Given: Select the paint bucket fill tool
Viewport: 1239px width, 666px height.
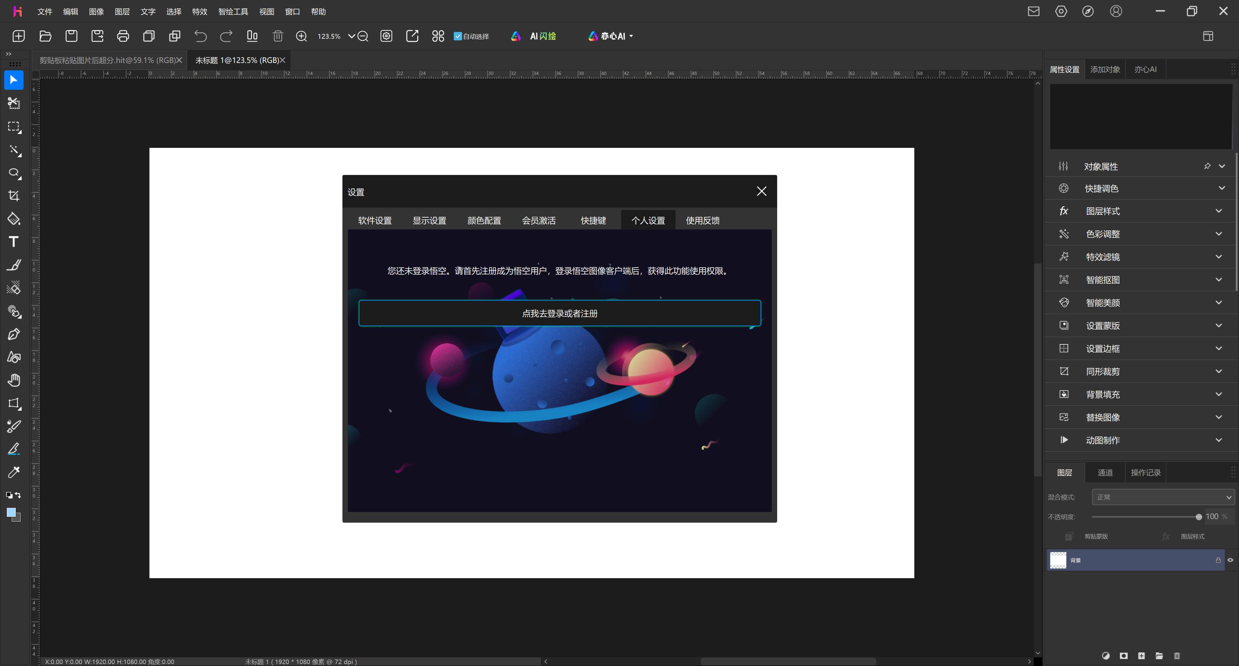Looking at the screenshot, I should (x=14, y=219).
